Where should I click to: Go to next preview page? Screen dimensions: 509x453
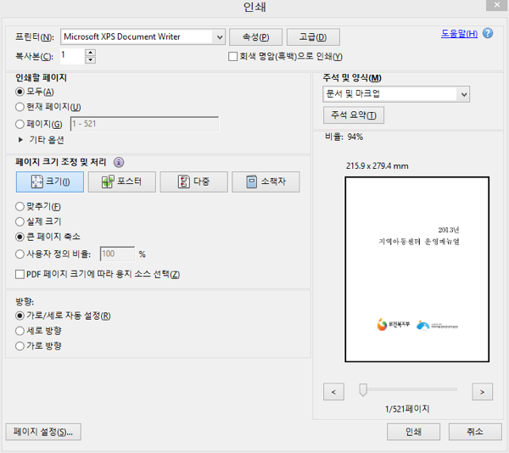tap(482, 392)
